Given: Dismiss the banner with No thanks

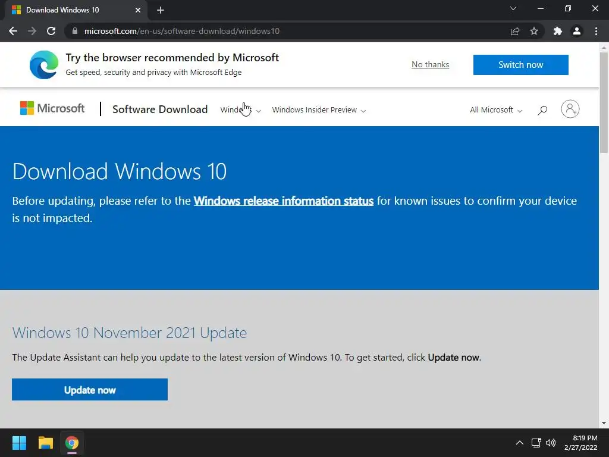Looking at the screenshot, I should point(431,64).
